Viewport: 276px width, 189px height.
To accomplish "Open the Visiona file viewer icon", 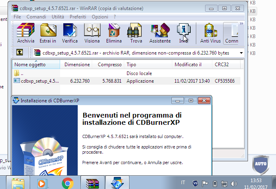I will [92, 33].
